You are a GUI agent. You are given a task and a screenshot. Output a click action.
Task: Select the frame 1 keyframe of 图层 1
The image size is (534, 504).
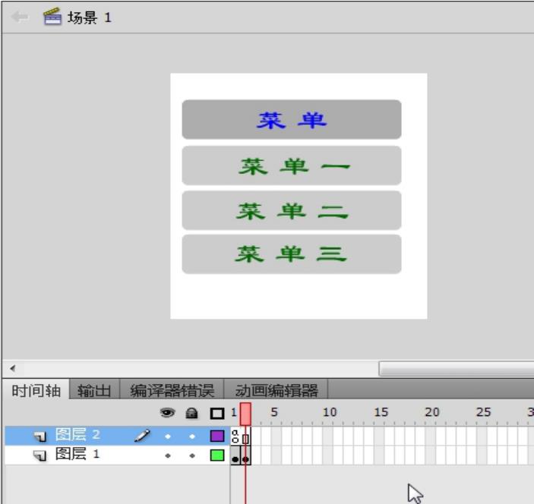(235, 455)
